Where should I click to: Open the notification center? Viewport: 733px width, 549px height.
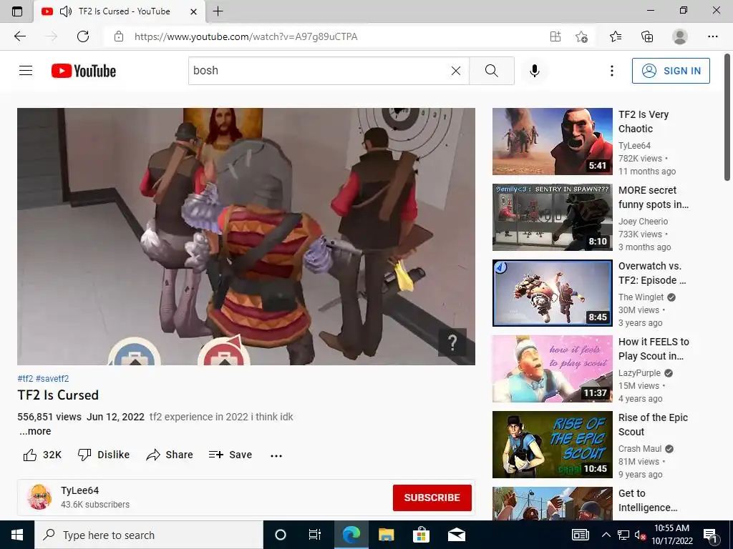pos(711,535)
